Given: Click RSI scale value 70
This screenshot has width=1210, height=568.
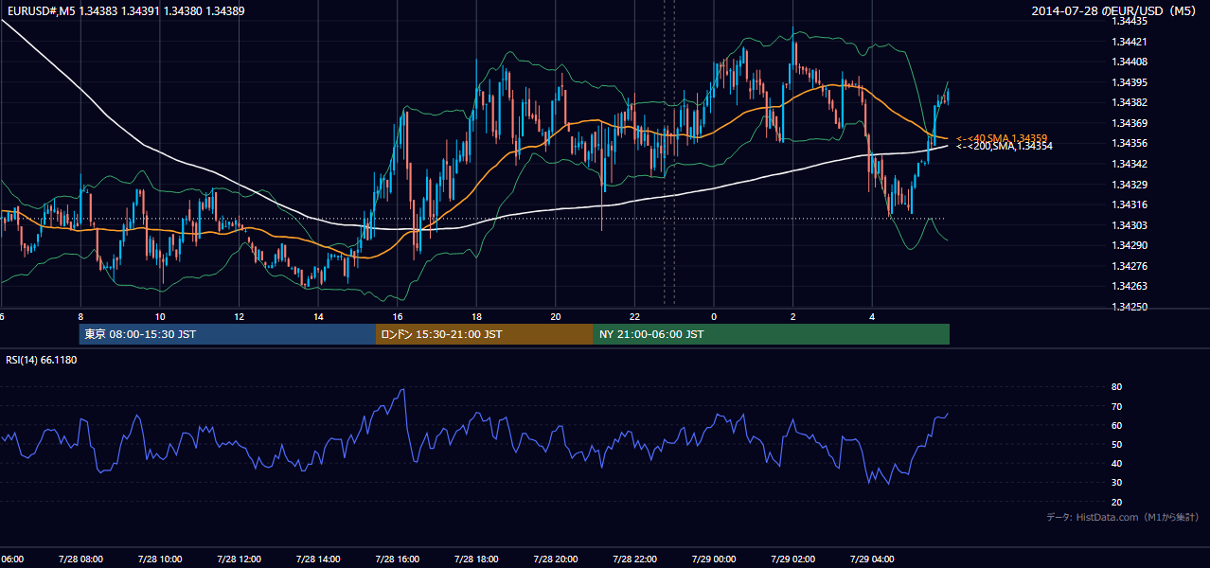Looking at the screenshot, I should [1117, 406].
